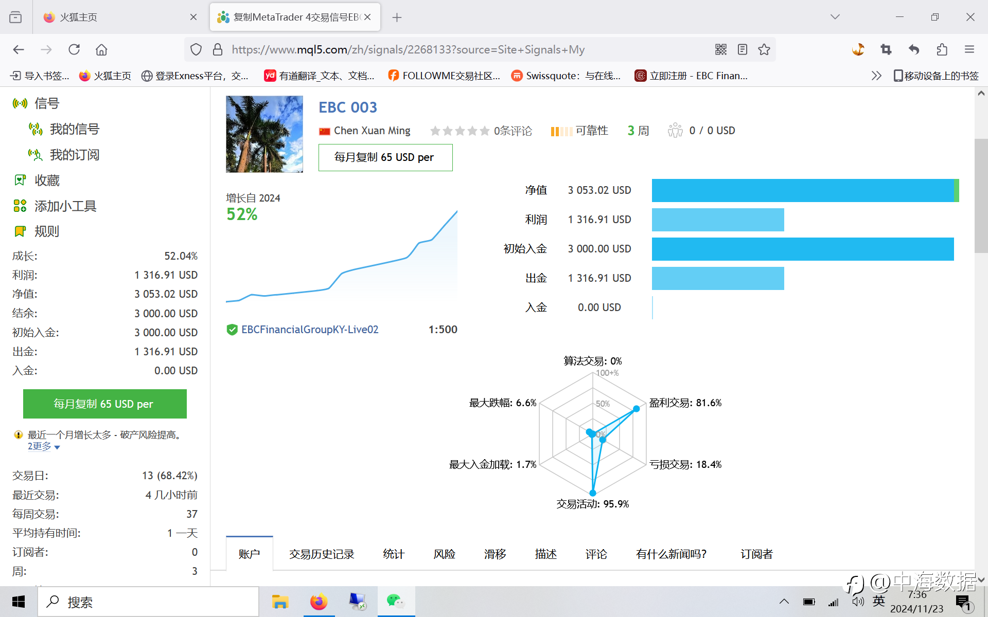Viewport: 988px width, 617px height.
Task: Open the Signals sidebar section icon
Action: pyautogui.click(x=20, y=103)
